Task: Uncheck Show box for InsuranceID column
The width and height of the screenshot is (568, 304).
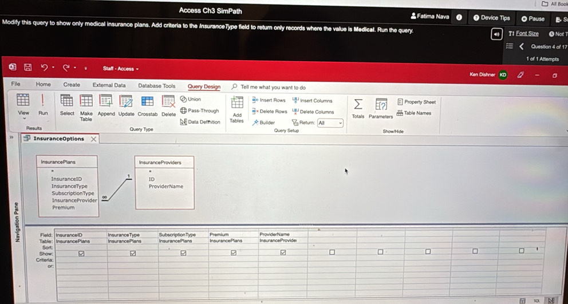Action: 81,253
